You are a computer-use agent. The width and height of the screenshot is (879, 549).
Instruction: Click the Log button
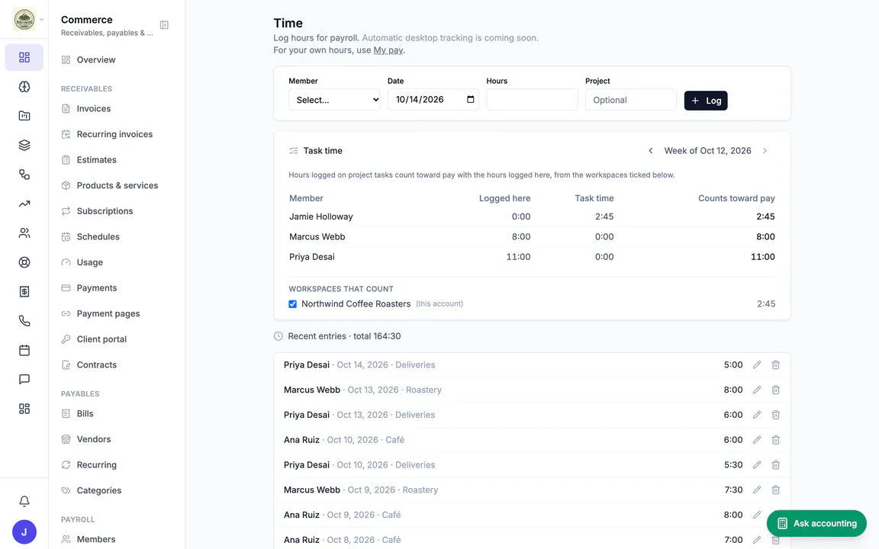click(x=706, y=101)
